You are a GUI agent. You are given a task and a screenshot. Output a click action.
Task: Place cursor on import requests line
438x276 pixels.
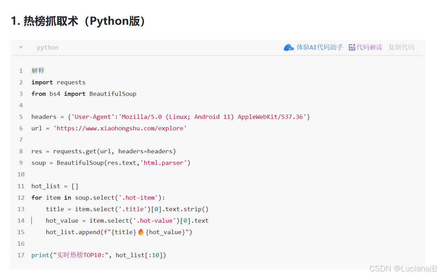pos(58,82)
